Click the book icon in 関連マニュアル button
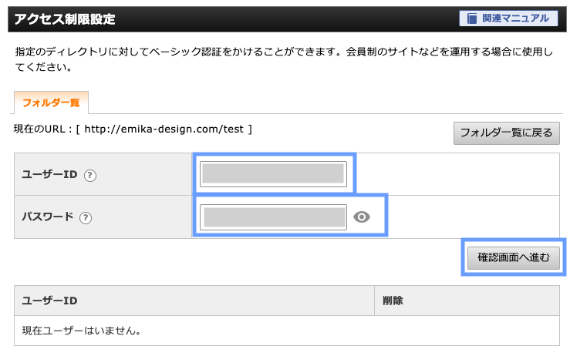The width and height of the screenshot is (570, 356). (x=473, y=18)
